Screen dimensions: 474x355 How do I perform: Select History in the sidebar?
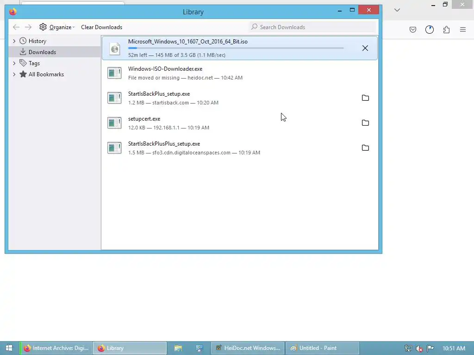[x=37, y=41]
